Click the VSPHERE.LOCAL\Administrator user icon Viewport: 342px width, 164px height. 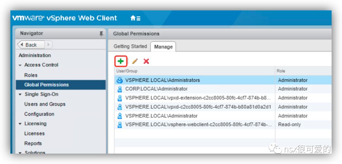[120, 116]
